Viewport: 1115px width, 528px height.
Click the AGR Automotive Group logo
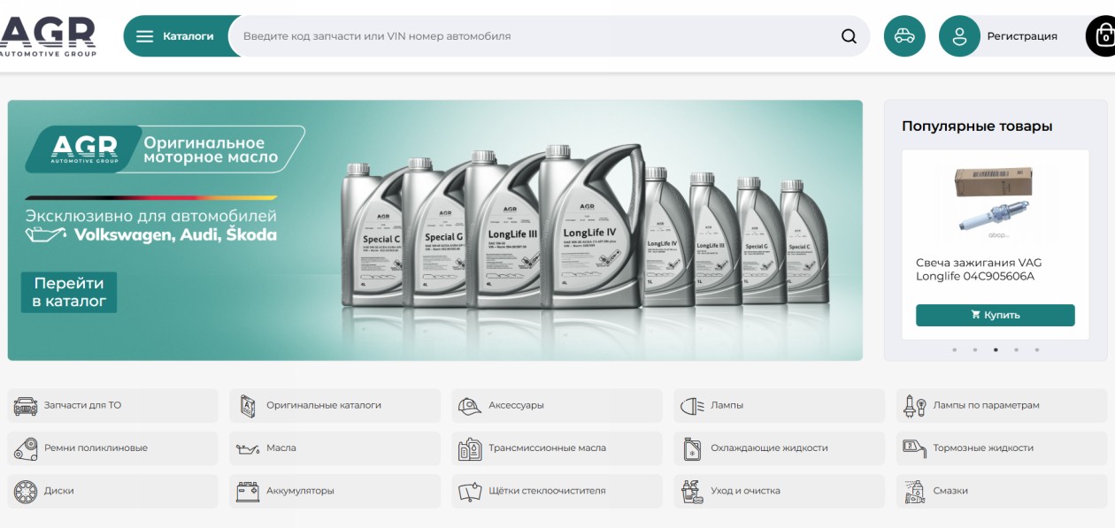pos(47,36)
